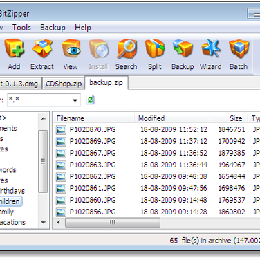
Task: Select image icon of P1020860.JPG
Action: [x=61, y=201]
